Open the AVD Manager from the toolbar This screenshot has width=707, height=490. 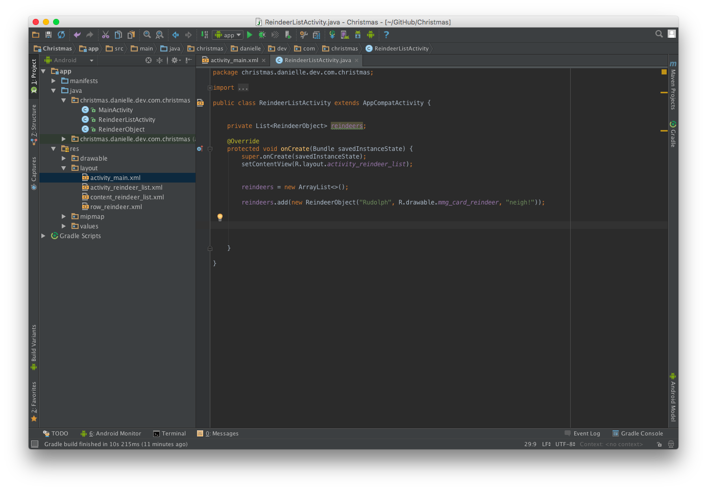point(345,35)
